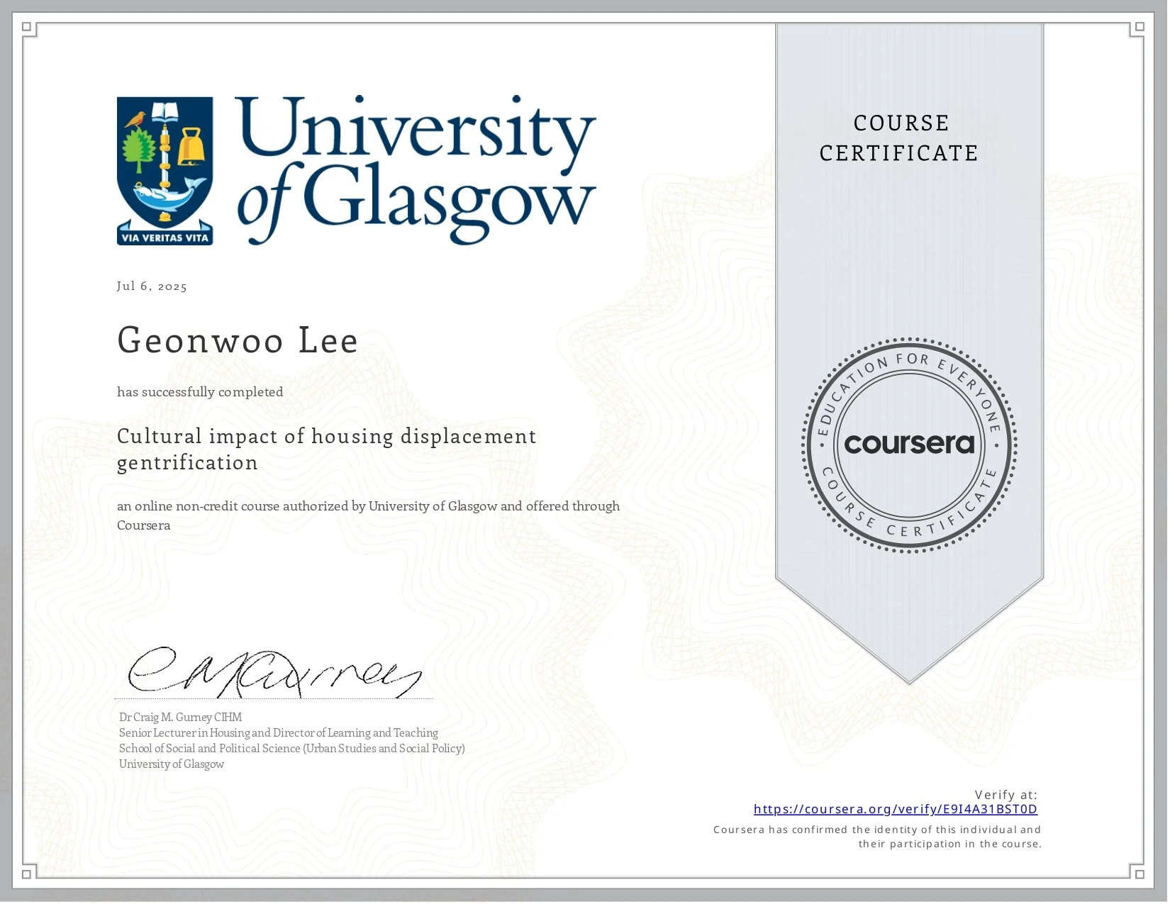Click the 'coursera' wordmark inside the seal
This screenshot has height=904, width=1170.
tap(909, 444)
